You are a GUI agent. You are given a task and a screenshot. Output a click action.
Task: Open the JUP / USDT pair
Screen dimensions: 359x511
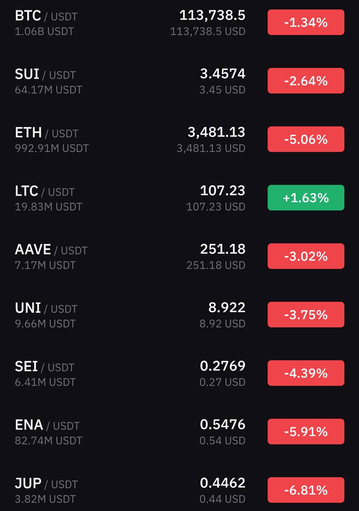(179, 490)
